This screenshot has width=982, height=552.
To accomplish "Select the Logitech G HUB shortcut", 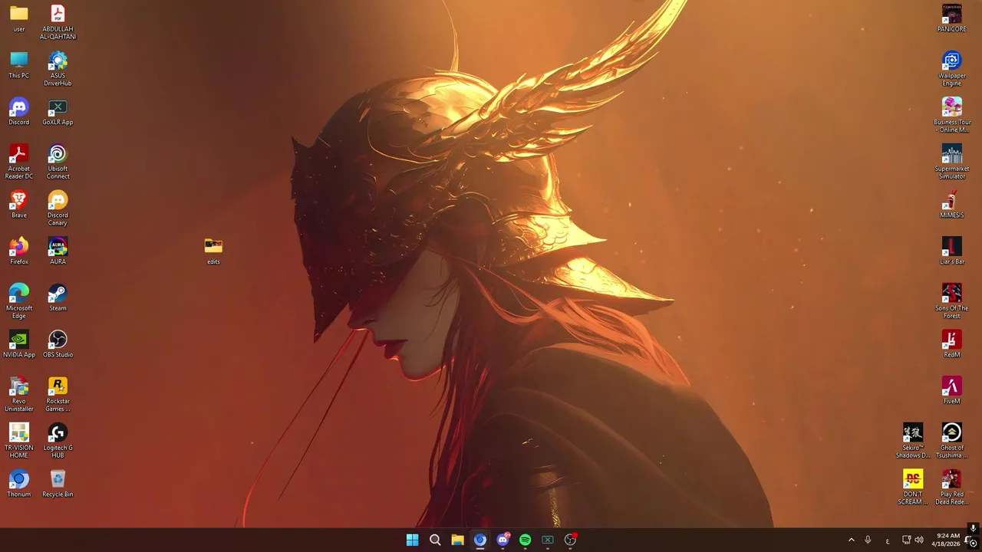I will (x=58, y=441).
